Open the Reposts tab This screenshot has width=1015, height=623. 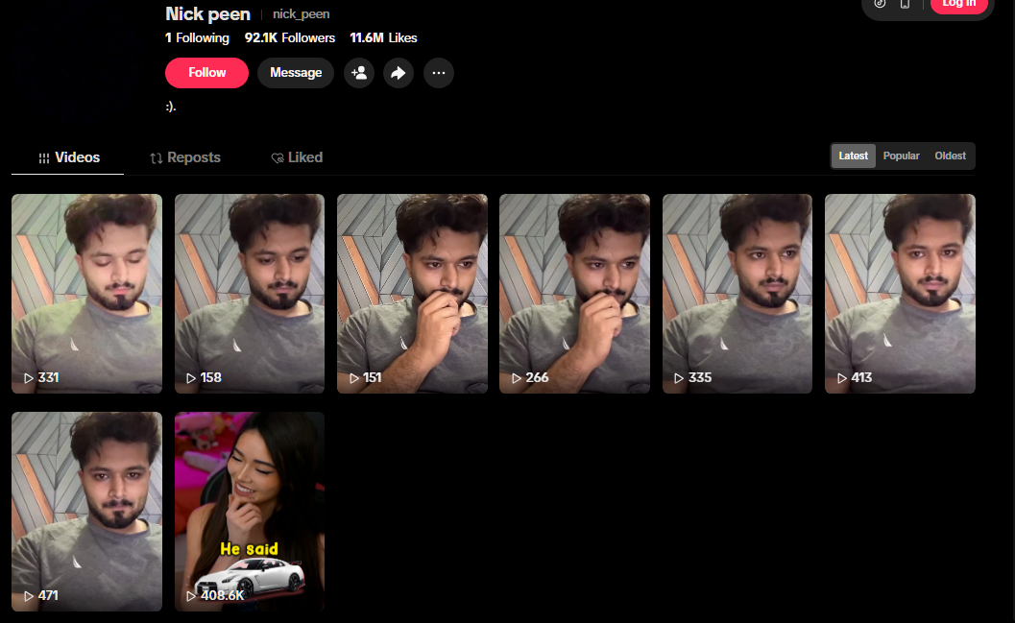(185, 157)
